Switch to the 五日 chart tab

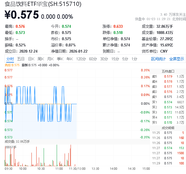21,59
